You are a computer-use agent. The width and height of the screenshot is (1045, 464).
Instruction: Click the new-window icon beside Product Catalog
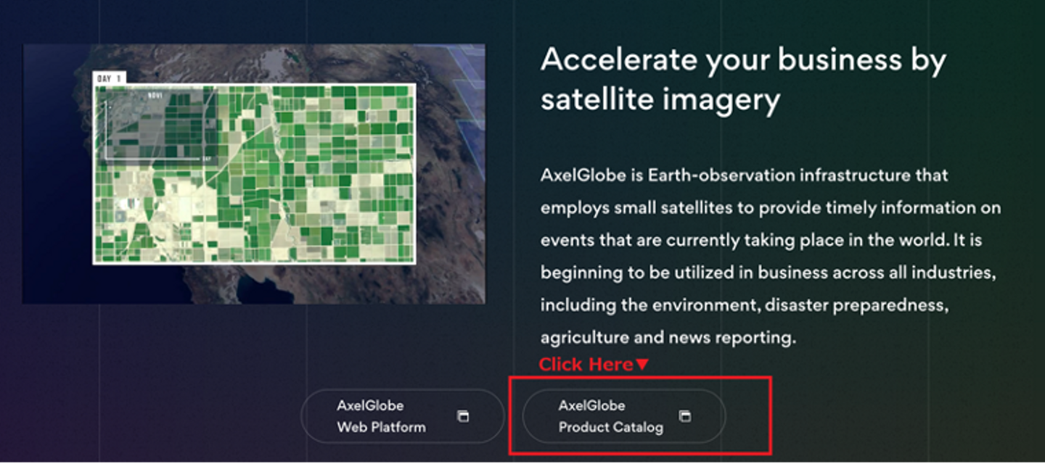[684, 415]
